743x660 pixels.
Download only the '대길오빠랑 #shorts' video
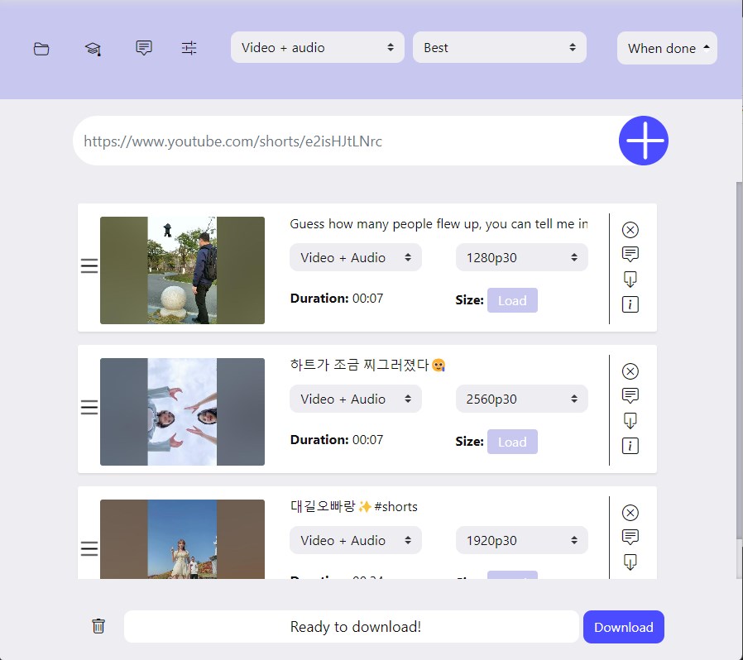pyautogui.click(x=630, y=562)
